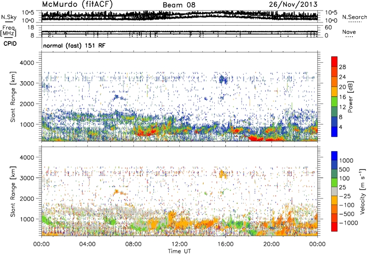The image size is (367, 254).
Task: Click the 4000 tick label on power panel
Action: pyautogui.click(x=27, y=63)
